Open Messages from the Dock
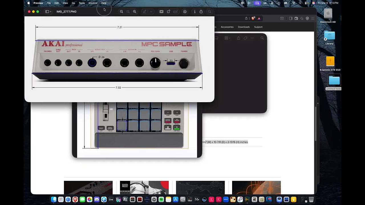This screenshot has height=205, width=365. pyautogui.click(x=82, y=200)
